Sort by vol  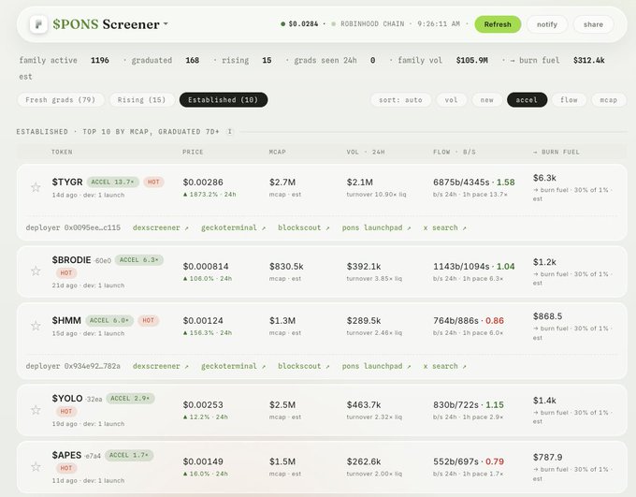451,100
